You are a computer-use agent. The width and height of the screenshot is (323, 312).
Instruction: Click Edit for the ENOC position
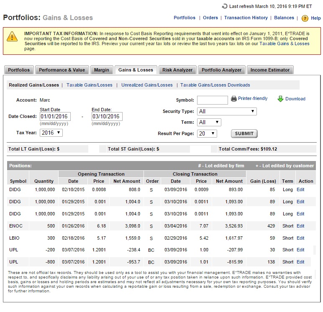300,226
